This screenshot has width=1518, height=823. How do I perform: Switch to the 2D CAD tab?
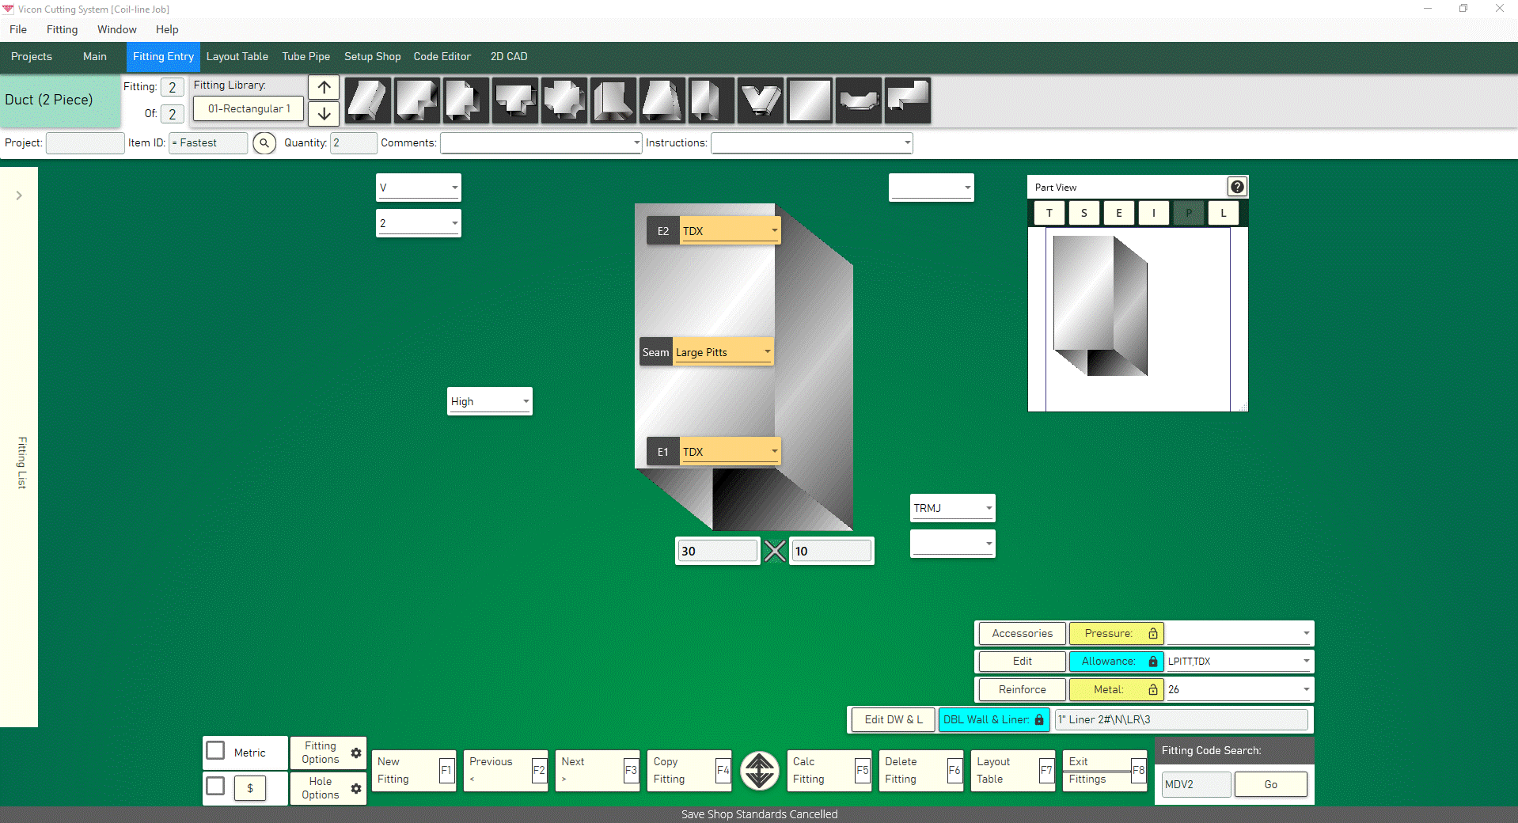pos(509,57)
